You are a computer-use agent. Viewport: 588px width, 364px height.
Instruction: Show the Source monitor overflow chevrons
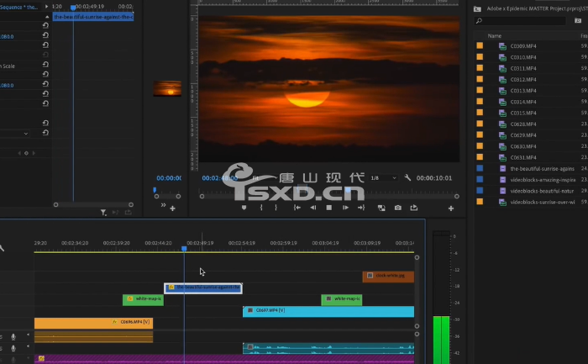click(163, 205)
